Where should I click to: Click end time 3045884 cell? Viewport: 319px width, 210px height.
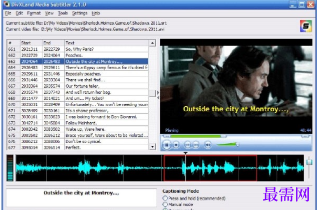tap(54, 123)
